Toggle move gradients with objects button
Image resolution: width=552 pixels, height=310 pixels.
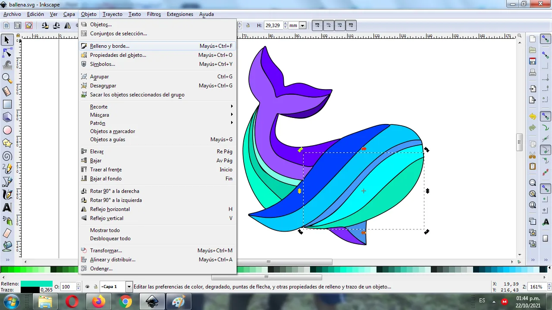340,25
